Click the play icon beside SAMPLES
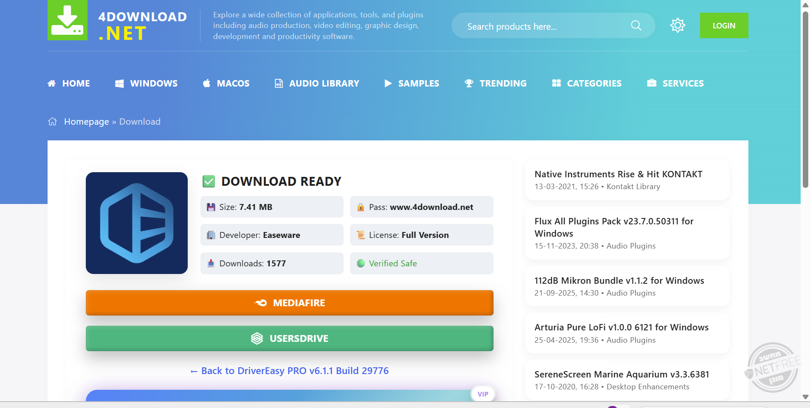Image resolution: width=810 pixels, height=408 pixels. [x=388, y=84]
